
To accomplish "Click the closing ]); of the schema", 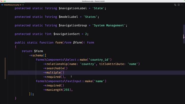I will (x=32, y=94).
